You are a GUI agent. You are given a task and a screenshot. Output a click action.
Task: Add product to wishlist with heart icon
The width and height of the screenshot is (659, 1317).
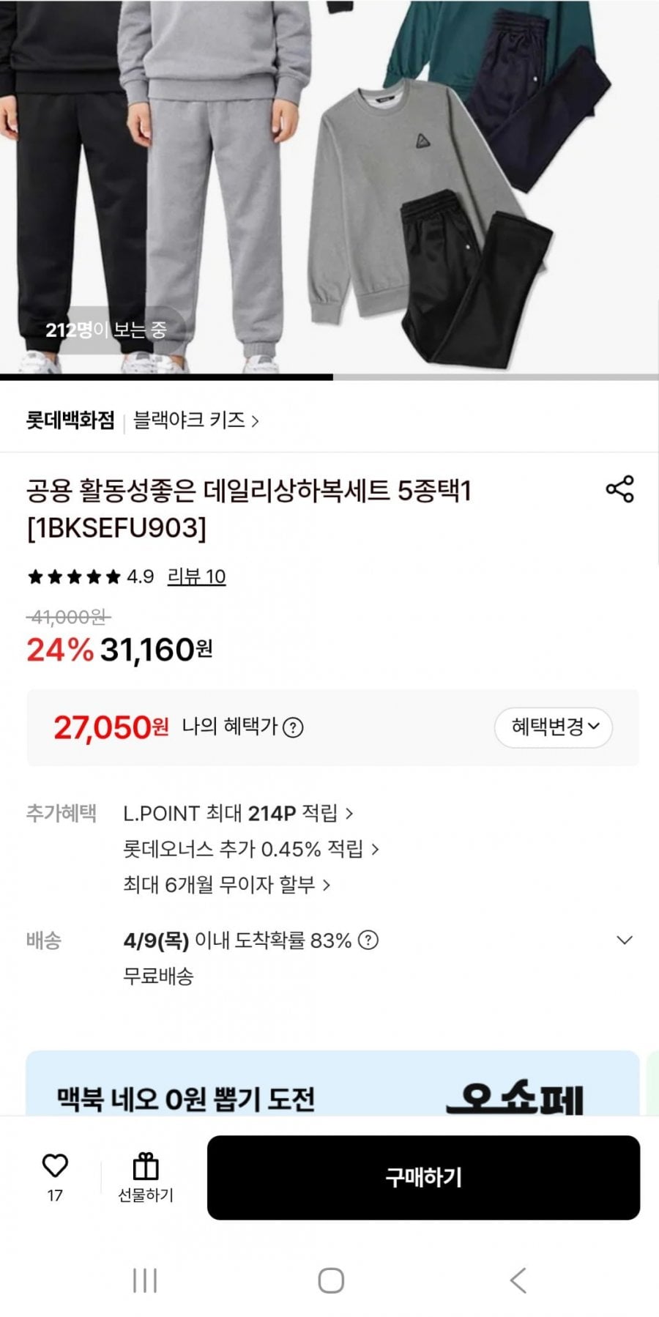point(55,1166)
